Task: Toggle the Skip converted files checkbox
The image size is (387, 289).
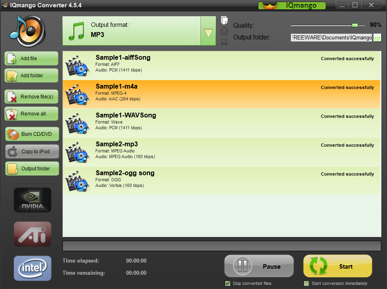Action: tap(228, 283)
